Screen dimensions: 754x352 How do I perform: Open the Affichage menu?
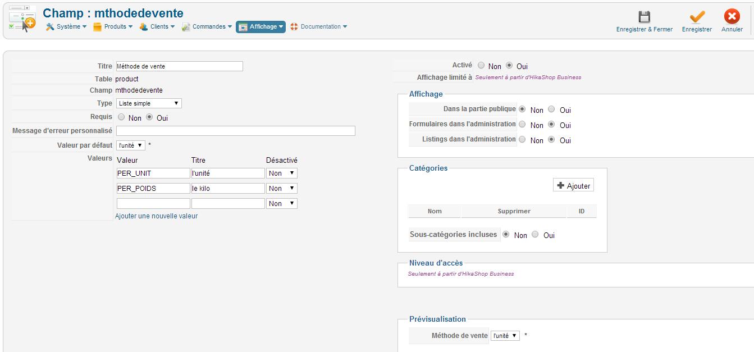tap(261, 27)
